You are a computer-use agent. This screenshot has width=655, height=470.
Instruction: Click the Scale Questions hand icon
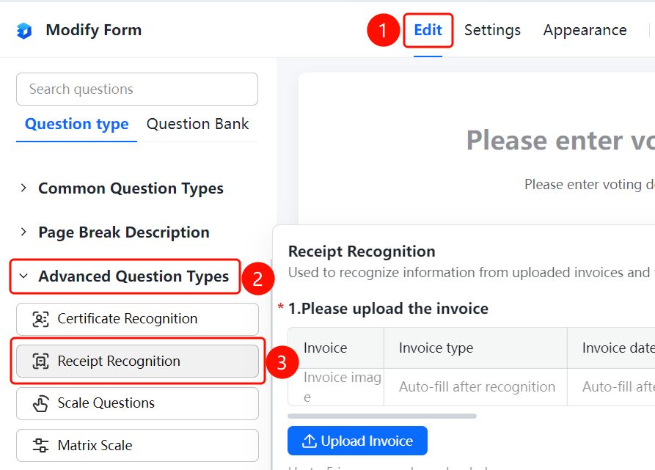point(40,403)
